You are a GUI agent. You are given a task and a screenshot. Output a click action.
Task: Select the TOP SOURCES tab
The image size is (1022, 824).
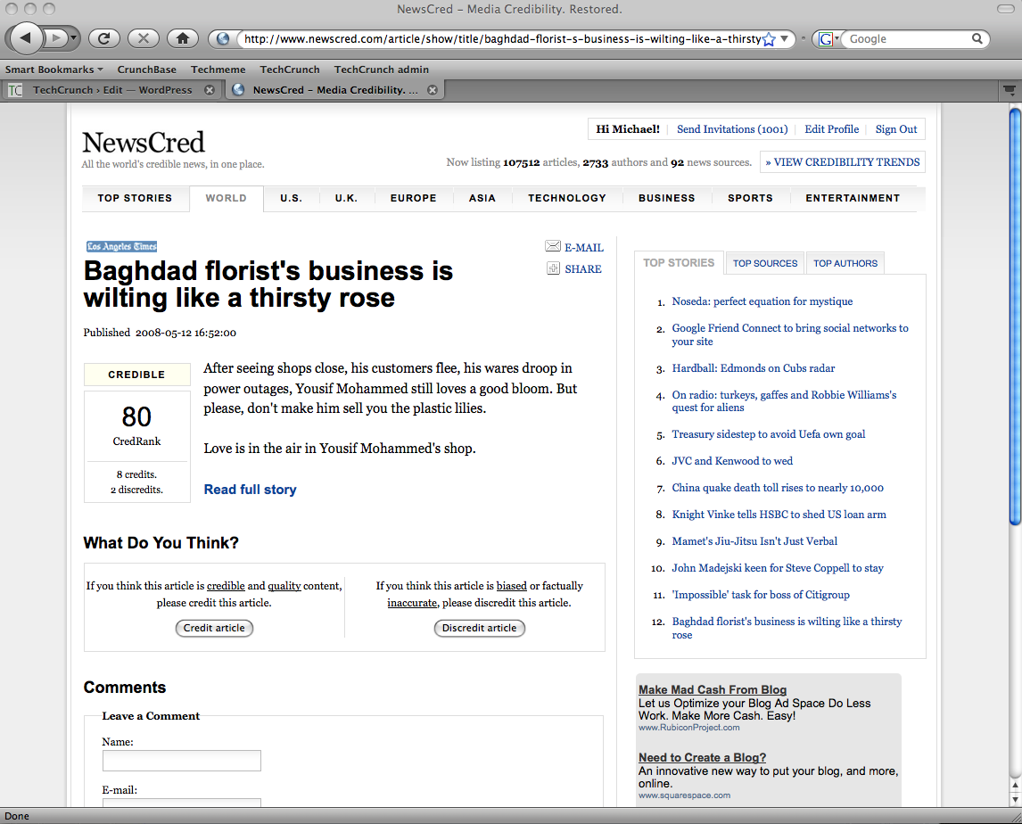point(765,263)
